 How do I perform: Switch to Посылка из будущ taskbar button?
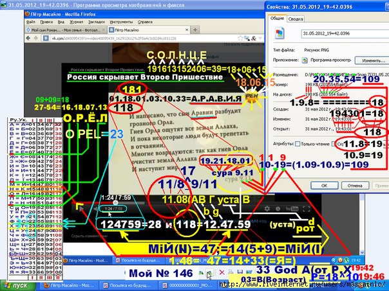(x=130, y=286)
